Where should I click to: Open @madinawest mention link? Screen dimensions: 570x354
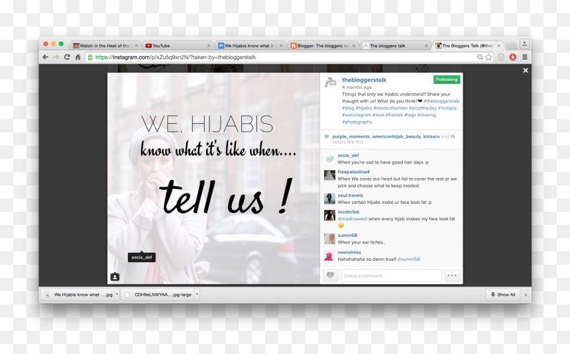(x=352, y=218)
